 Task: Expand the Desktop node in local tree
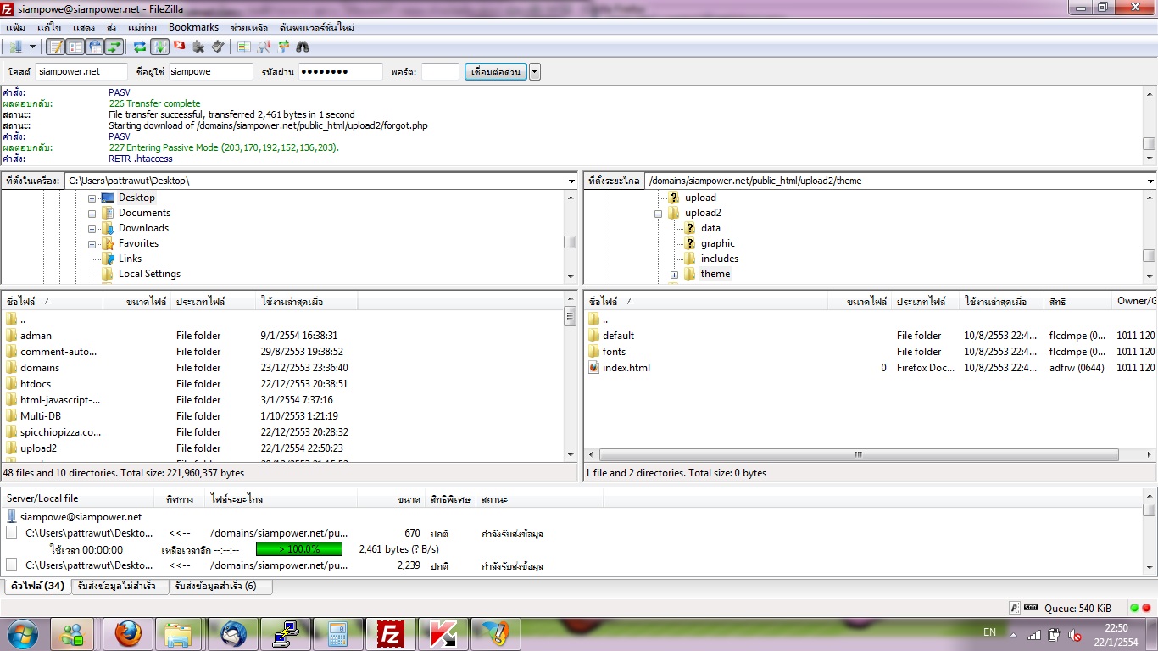(92, 198)
